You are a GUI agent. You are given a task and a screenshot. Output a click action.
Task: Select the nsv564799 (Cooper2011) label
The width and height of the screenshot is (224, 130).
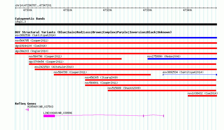70,72
